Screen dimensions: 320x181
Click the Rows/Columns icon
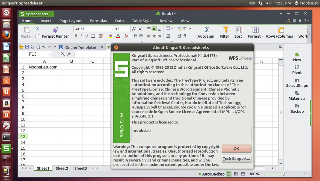(x=281, y=30)
